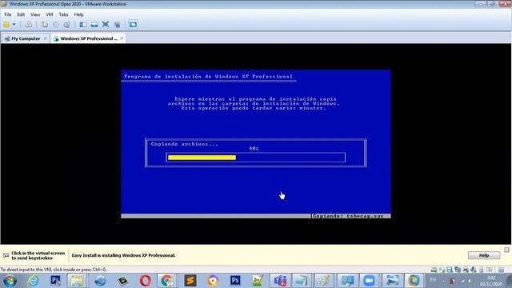Click the send Ctrl+Alt+Del toolbar icon
512x288 pixels.
(29, 25)
